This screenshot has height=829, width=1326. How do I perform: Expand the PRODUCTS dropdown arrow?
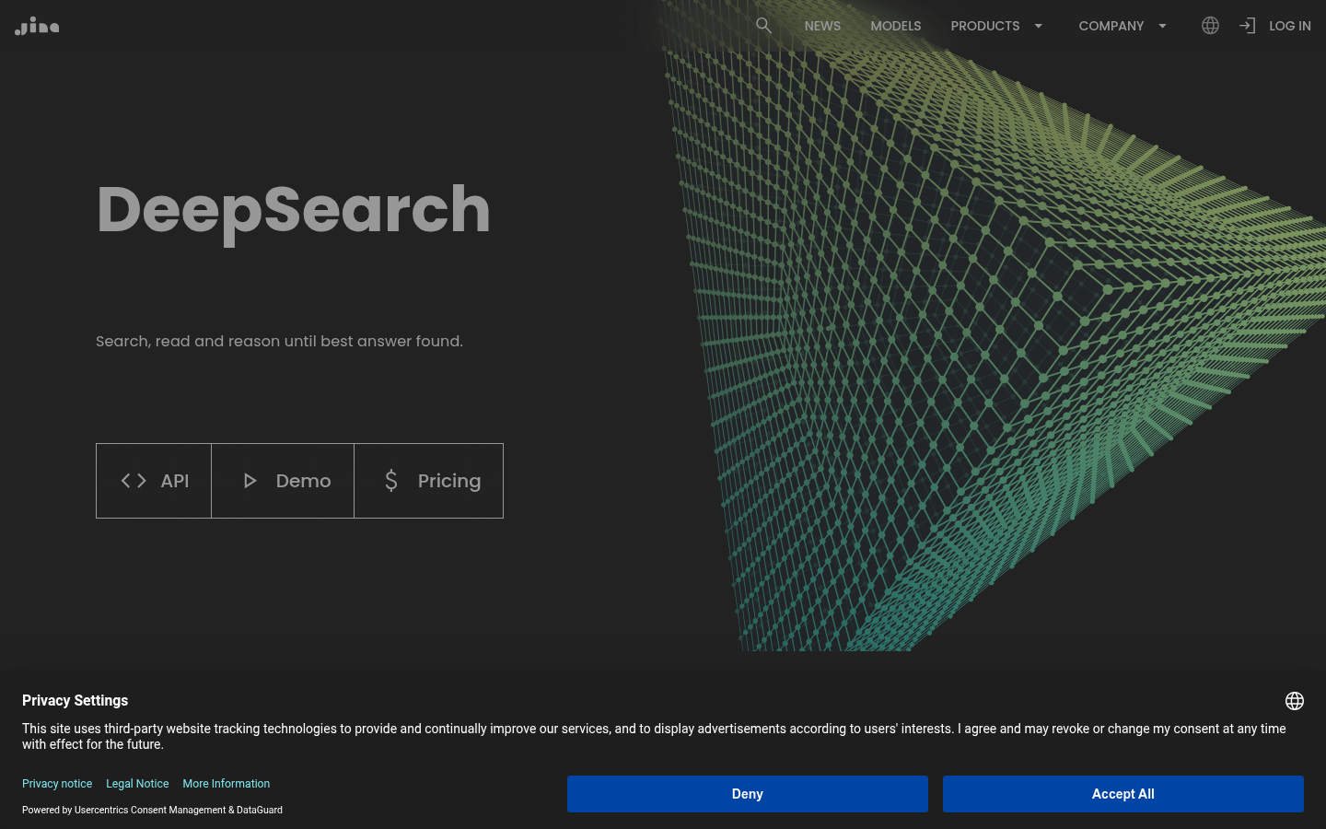pyautogui.click(x=1038, y=26)
